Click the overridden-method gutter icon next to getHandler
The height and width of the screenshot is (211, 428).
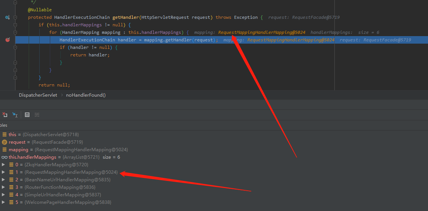[8, 17]
